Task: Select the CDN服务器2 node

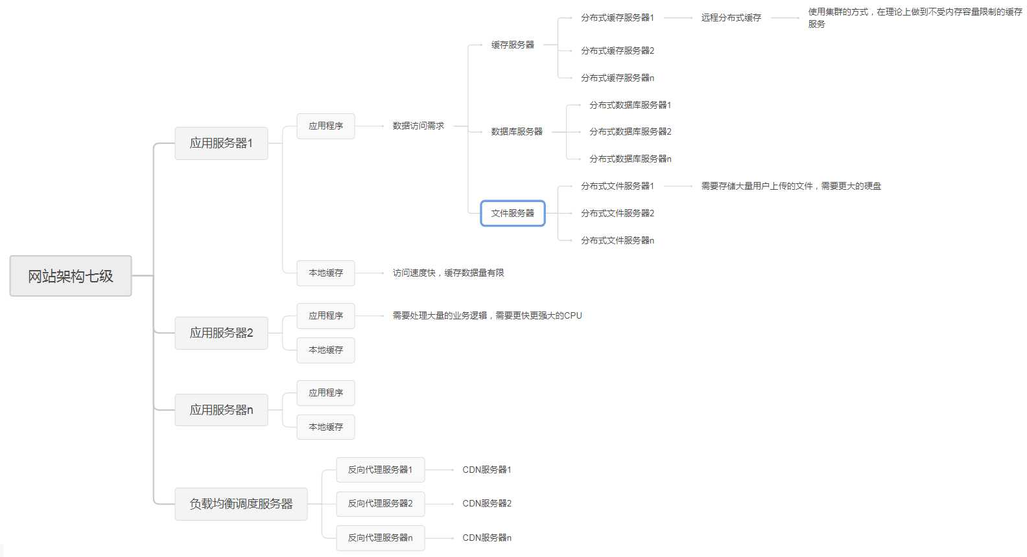Action: 487,503
